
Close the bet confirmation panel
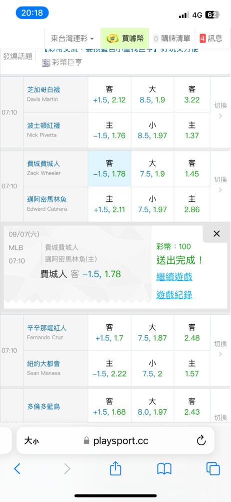point(216,234)
